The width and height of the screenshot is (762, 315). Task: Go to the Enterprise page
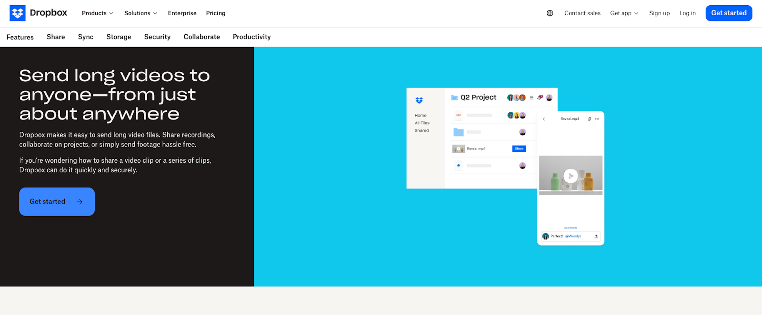coord(182,13)
